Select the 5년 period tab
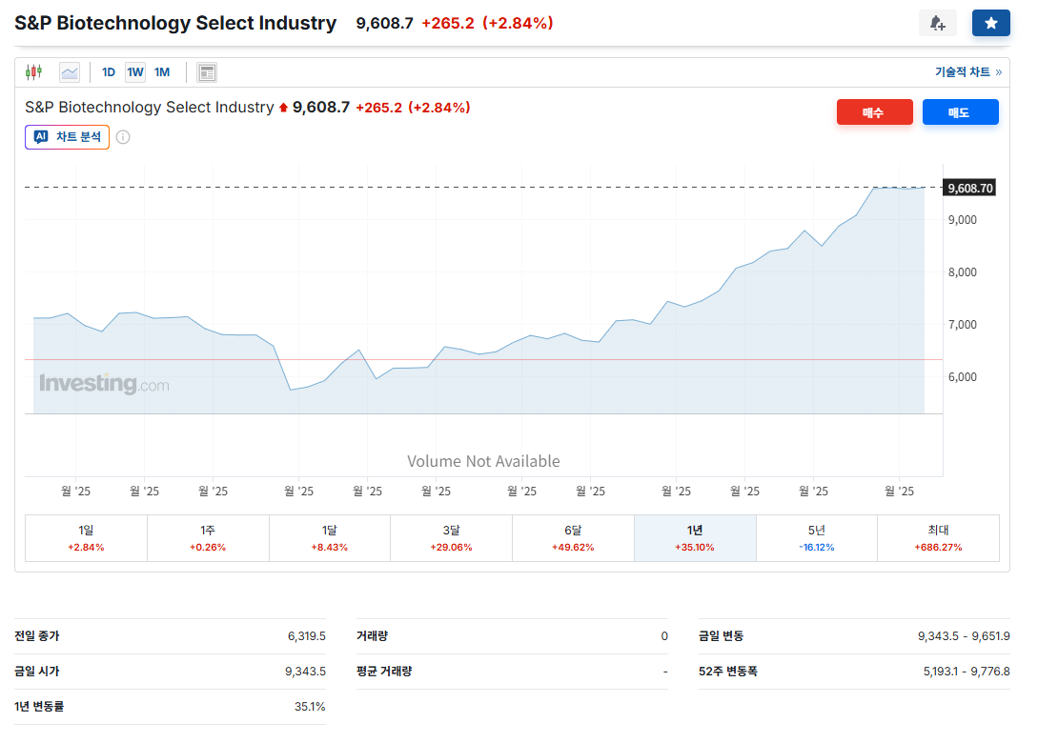1038x743 pixels. [816, 538]
